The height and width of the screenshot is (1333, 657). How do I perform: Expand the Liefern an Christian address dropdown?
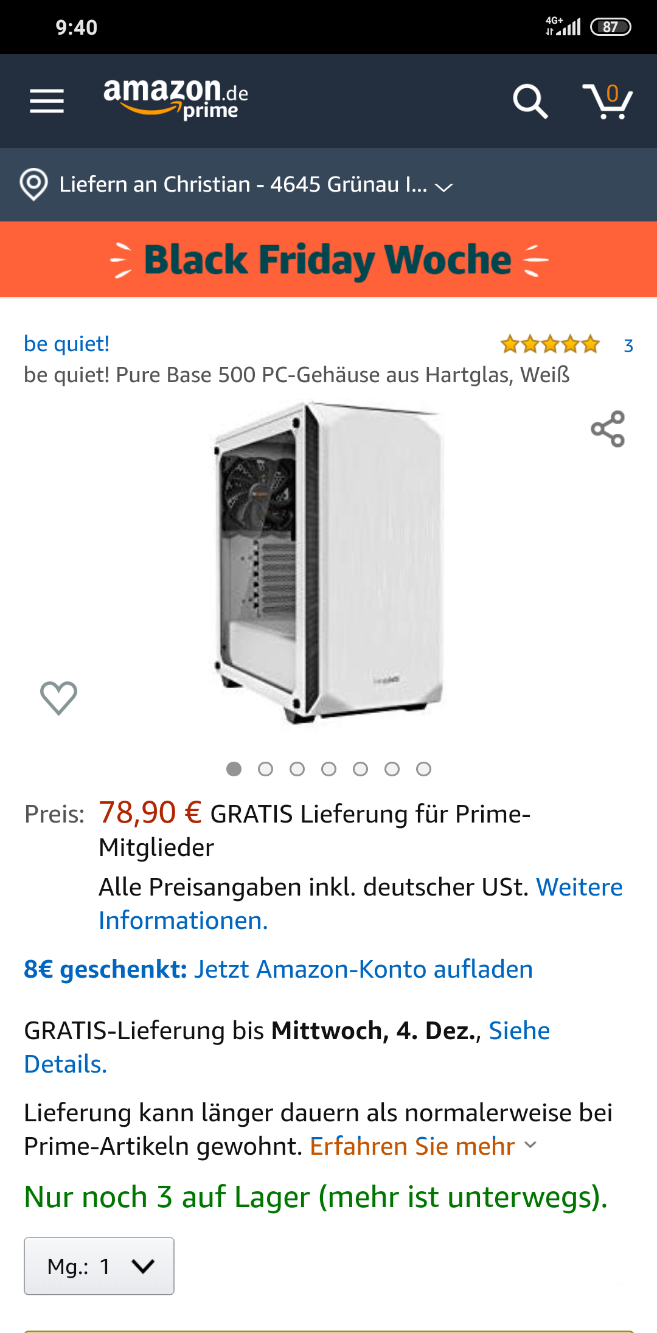256,184
